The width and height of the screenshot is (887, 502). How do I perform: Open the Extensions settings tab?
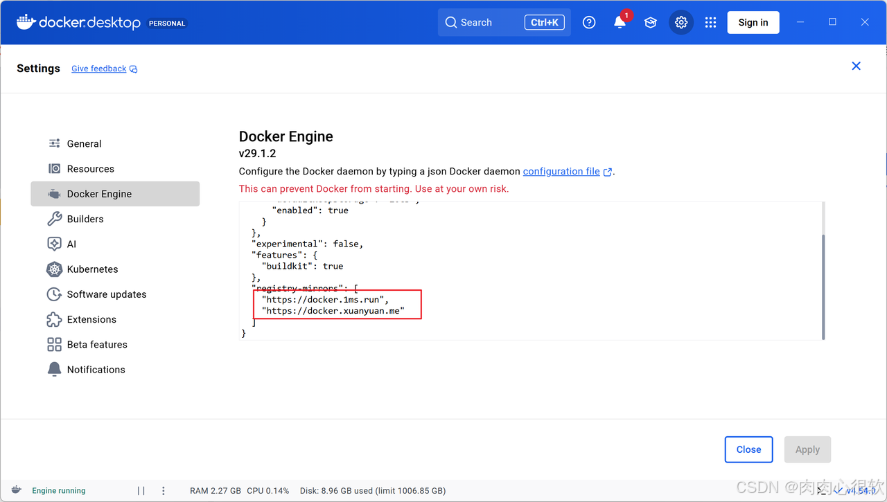click(x=115, y=319)
